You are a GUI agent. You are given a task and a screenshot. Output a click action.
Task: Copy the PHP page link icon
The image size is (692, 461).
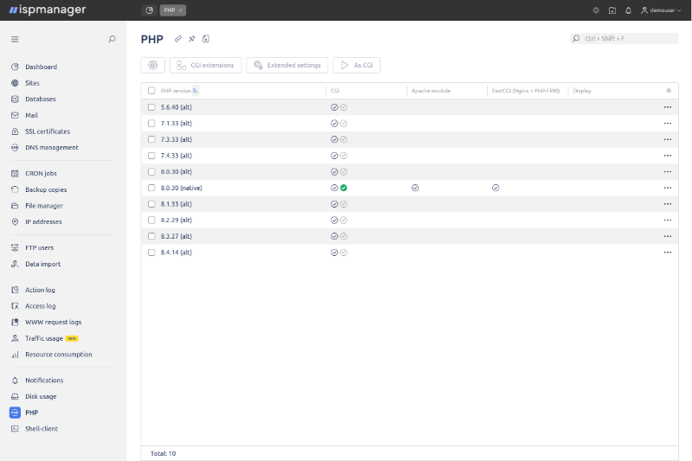click(x=178, y=39)
